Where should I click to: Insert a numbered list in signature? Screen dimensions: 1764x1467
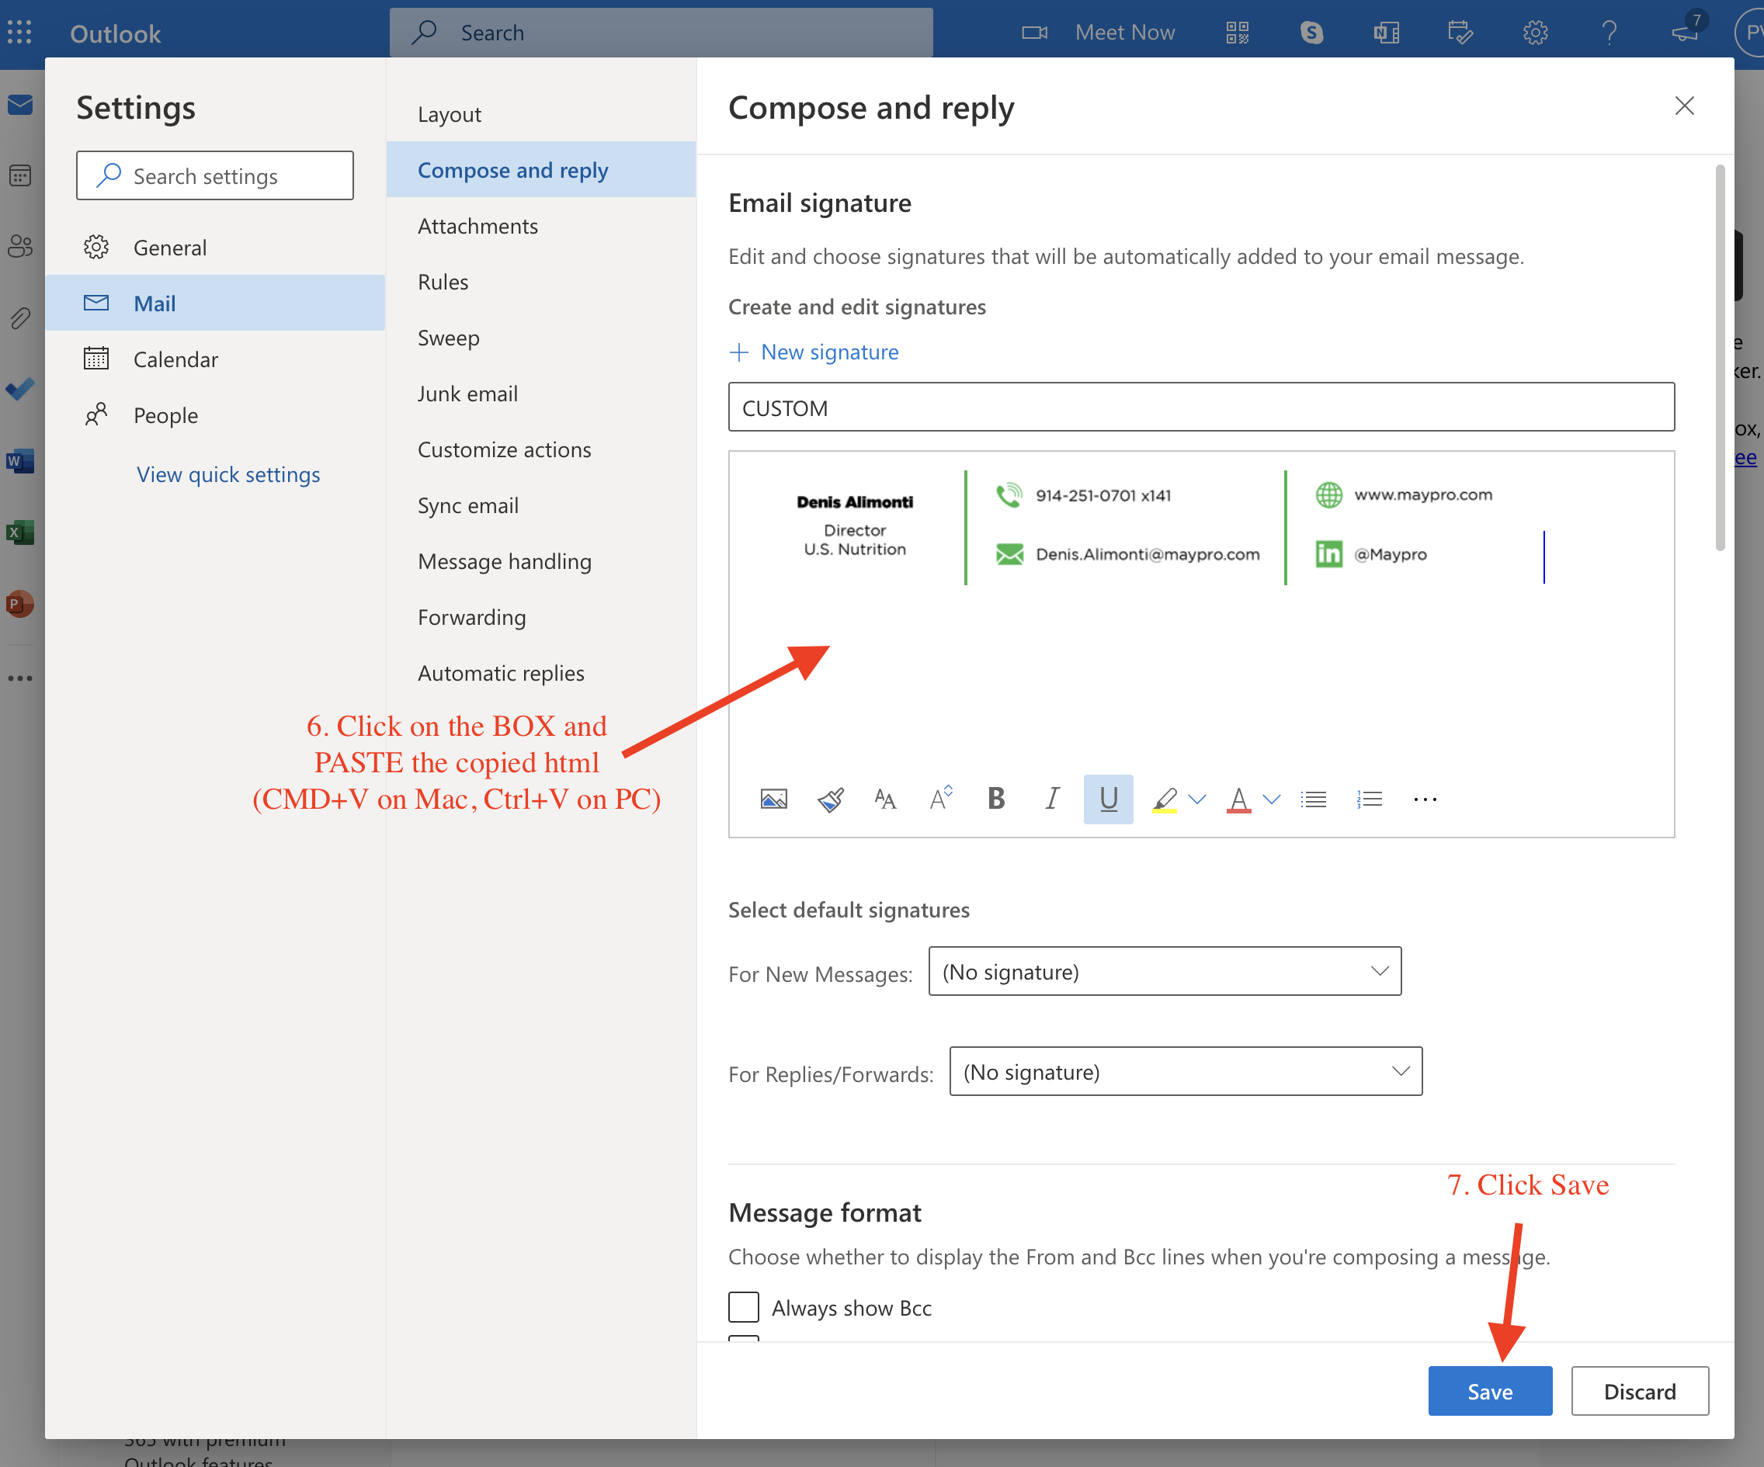[1370, 799]
